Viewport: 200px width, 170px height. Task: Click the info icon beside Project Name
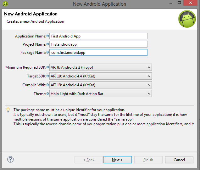[x=47, y=44]
